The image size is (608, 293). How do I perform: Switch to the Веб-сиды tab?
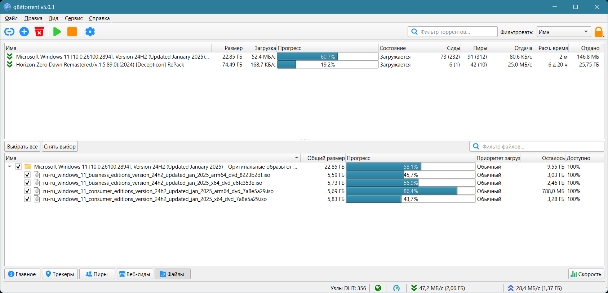pyautogui.click(x=135, y=274)
